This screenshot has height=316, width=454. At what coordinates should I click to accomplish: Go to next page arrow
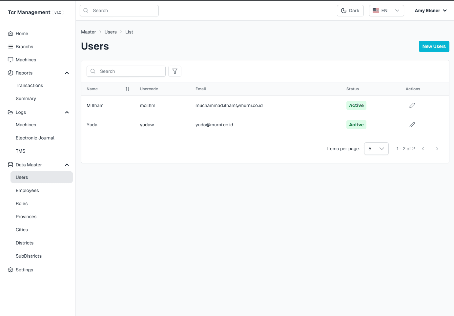437,149
